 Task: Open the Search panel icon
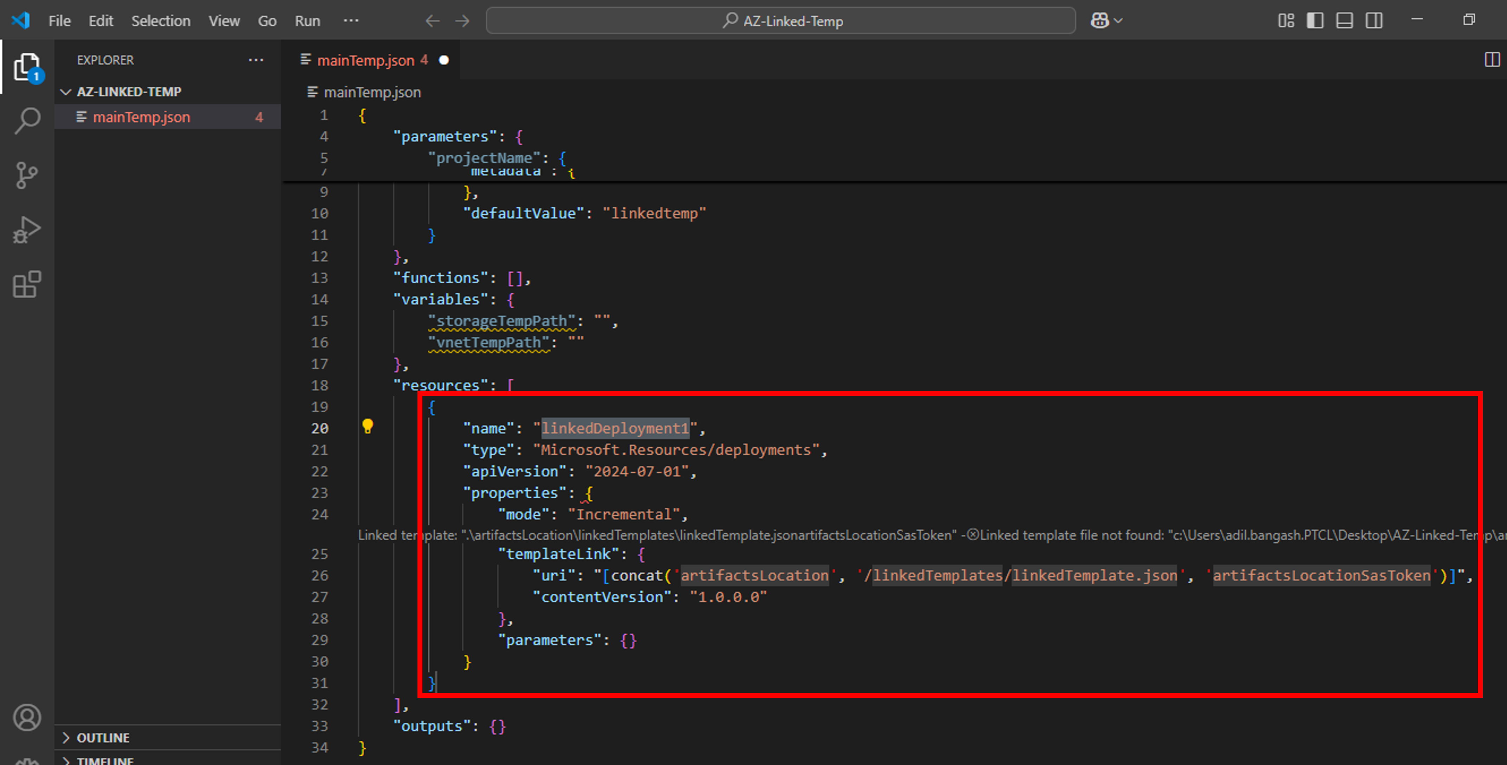point(26,119)
